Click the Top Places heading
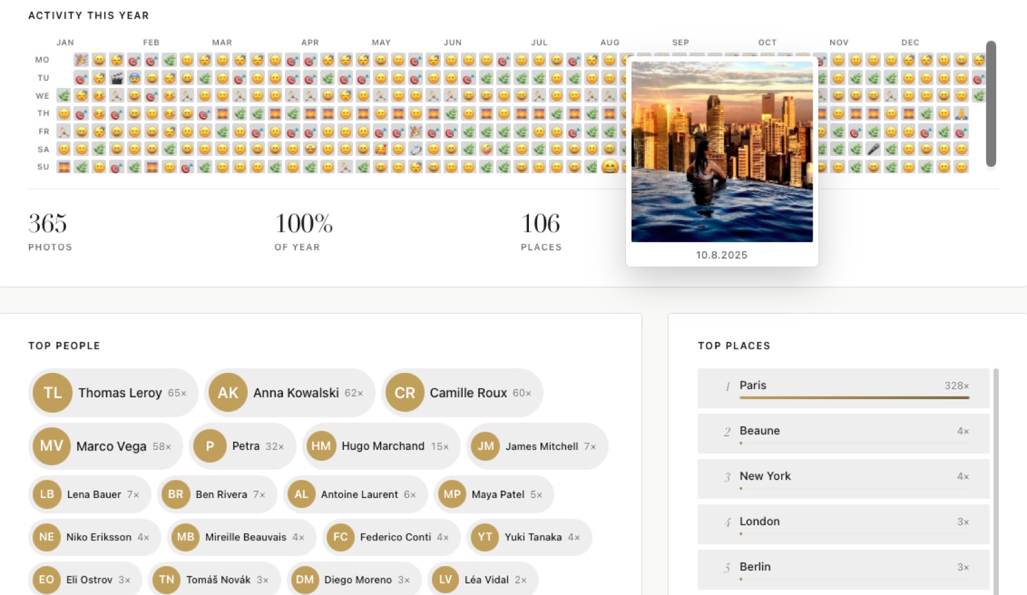 point(734,345)
